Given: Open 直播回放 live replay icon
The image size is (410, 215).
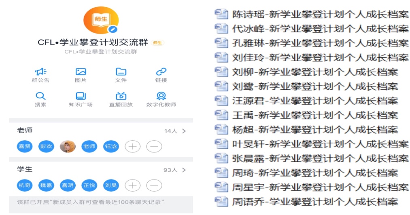Looking at the screenshot, I should (x=121, y=96).
